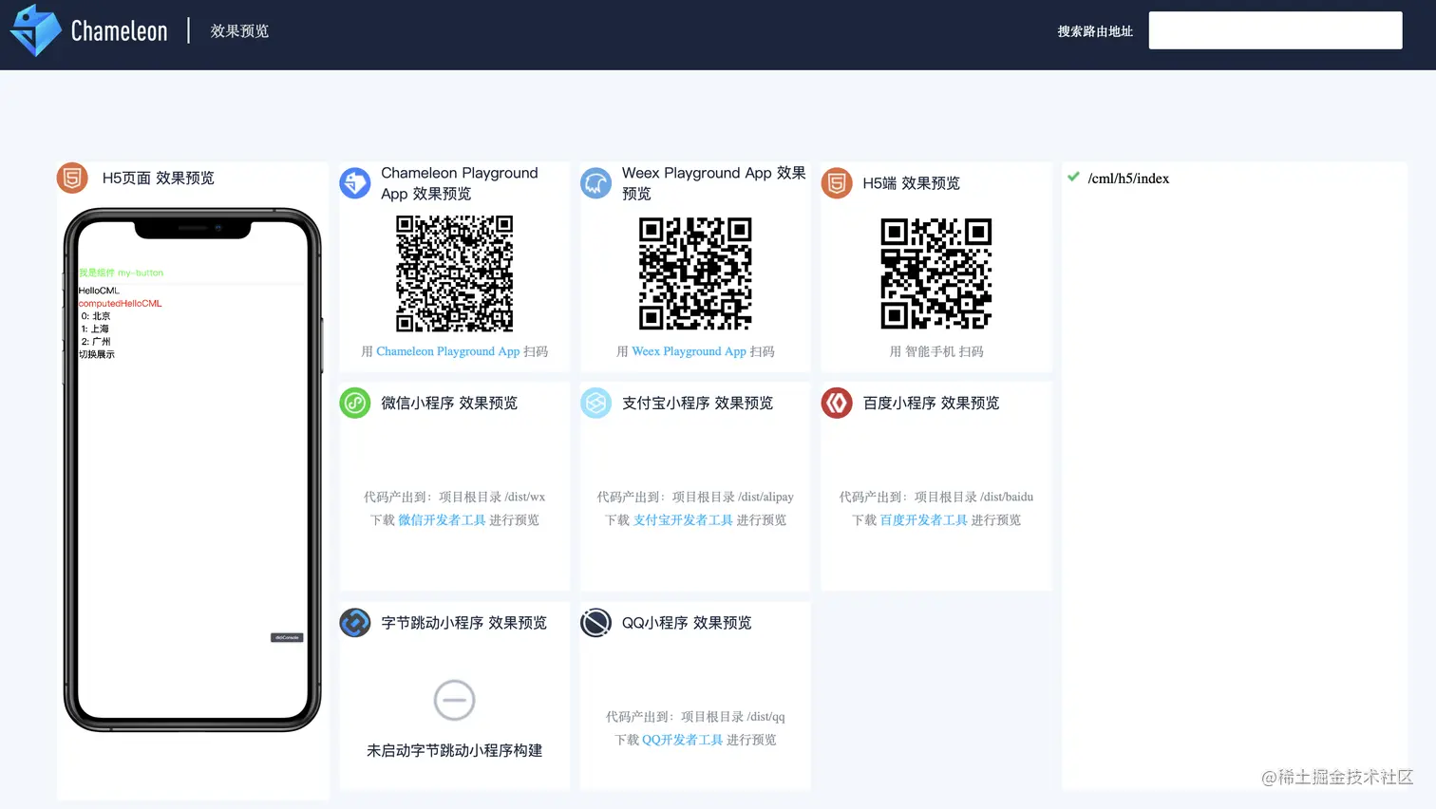Viewport: 1436px width, 809px height.
Task: Click the 百度小程序 效果预览 heading
Action: point(931,403)
